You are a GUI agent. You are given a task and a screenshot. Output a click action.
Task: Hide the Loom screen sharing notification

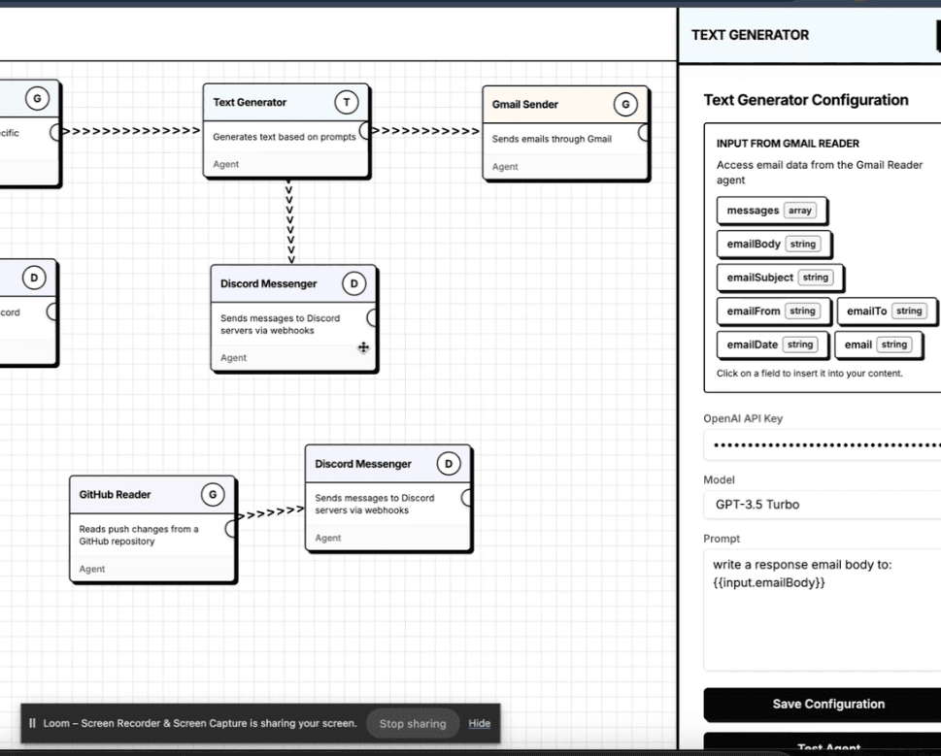coord(479,723)
